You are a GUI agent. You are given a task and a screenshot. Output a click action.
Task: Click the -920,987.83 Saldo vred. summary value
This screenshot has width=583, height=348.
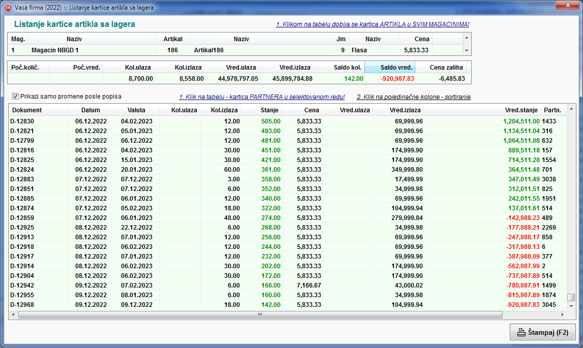397,79
